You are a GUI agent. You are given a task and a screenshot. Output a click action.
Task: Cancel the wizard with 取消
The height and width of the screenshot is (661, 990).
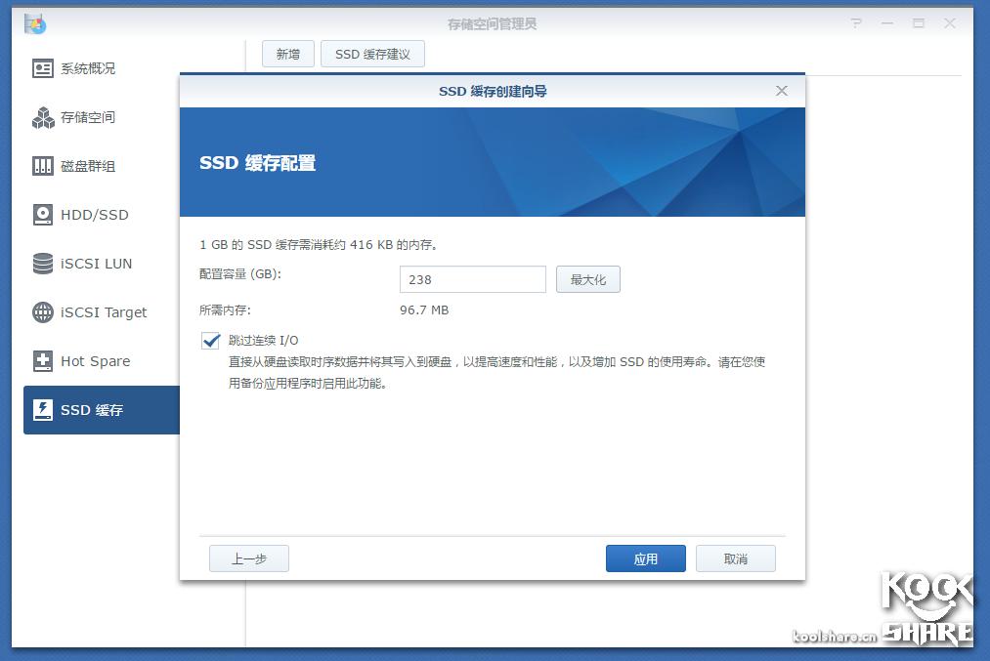[735, 558]
